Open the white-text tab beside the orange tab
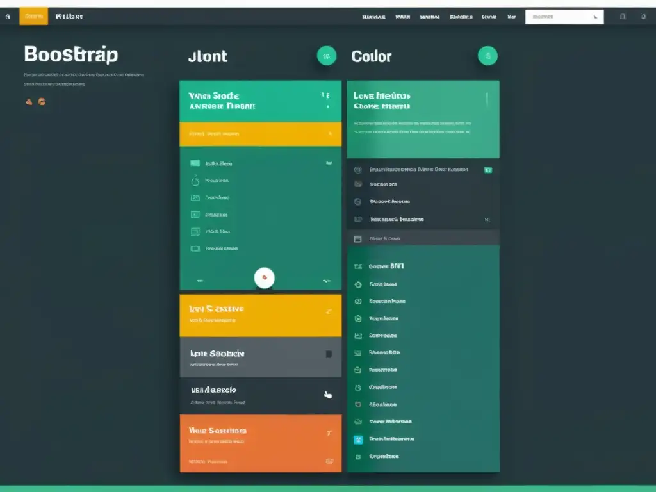Viewport: 656px width, 492px height. click(69, 16)
